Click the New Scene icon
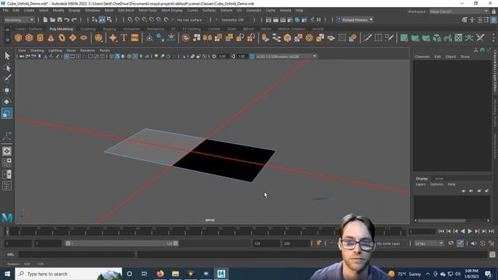The width and height of the screenshot is (498, 280). 45,19
